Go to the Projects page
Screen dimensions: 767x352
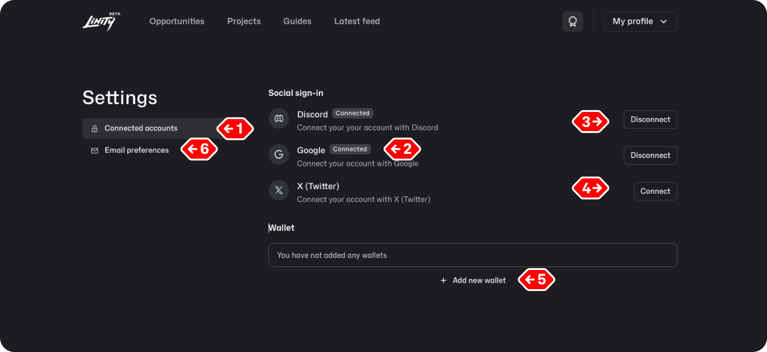[x=244, y=22]
